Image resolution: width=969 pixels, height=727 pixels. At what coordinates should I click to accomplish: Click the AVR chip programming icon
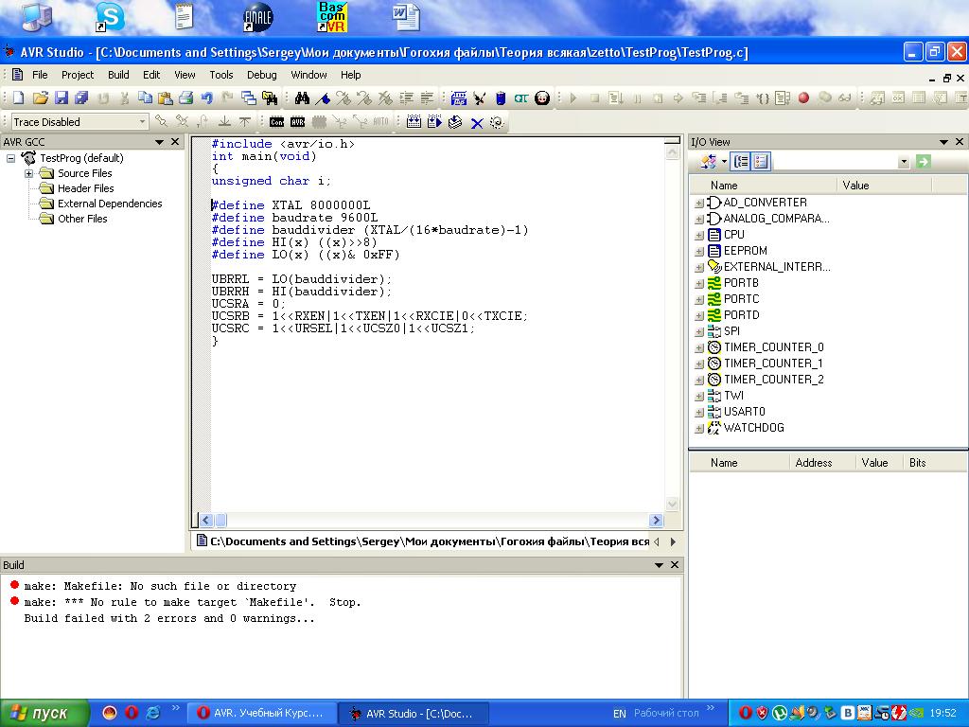[x=297, y=122]
